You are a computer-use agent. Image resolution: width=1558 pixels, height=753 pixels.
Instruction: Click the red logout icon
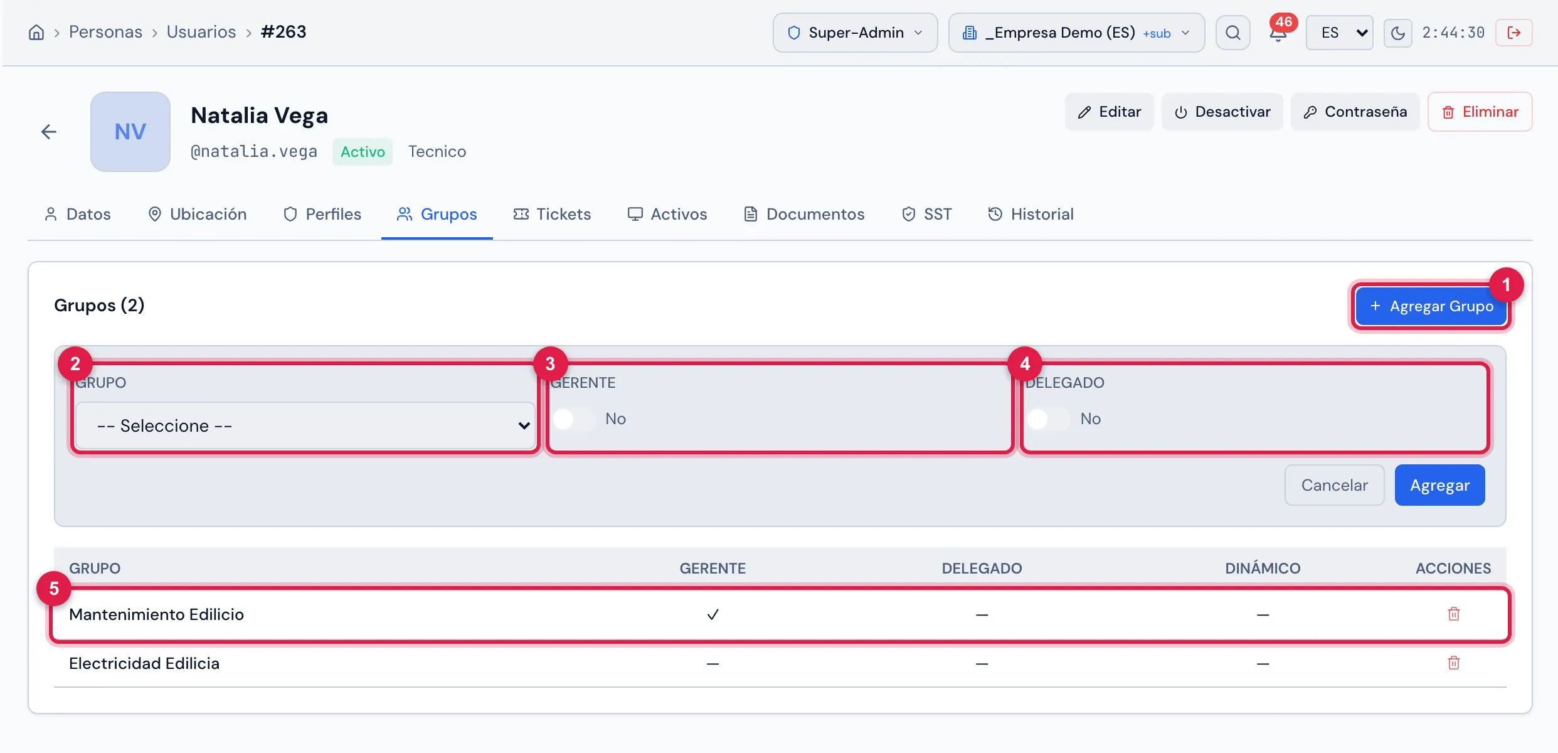[1513, 33]
